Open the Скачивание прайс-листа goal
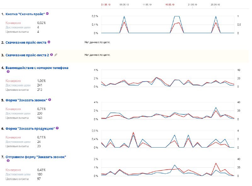The height and width of the screenshot is (186, 252). tap(26, 43)
